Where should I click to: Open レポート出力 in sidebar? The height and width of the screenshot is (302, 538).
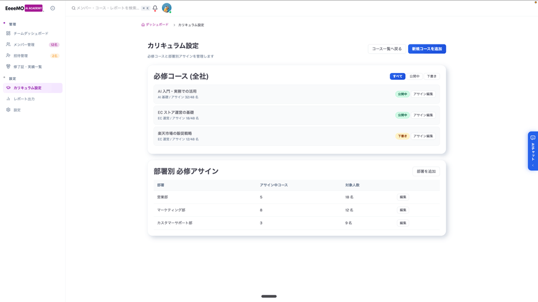point(33,99)
